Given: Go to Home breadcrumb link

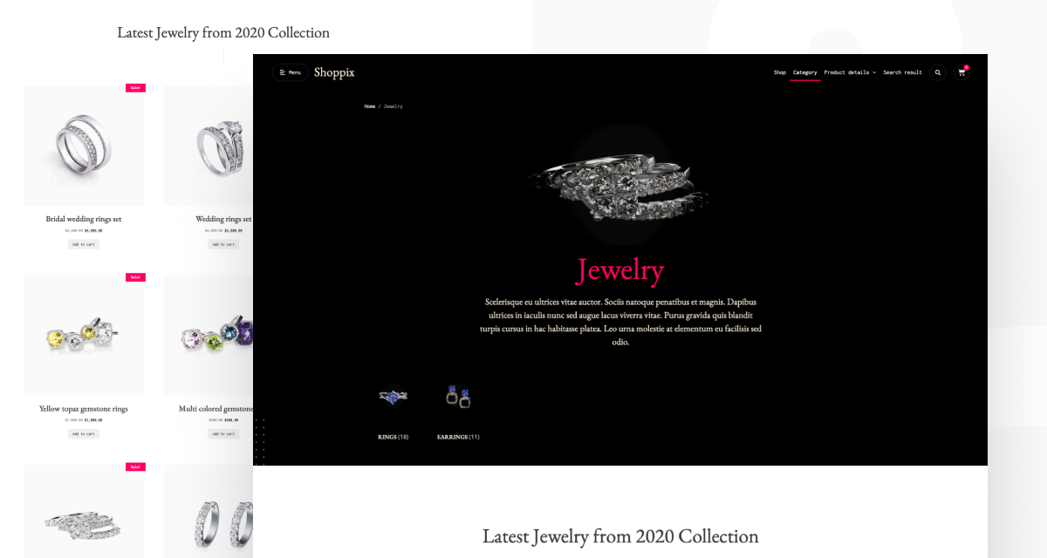Looking at the screenshot, I should pyautogui.click(x=370, y=106).
